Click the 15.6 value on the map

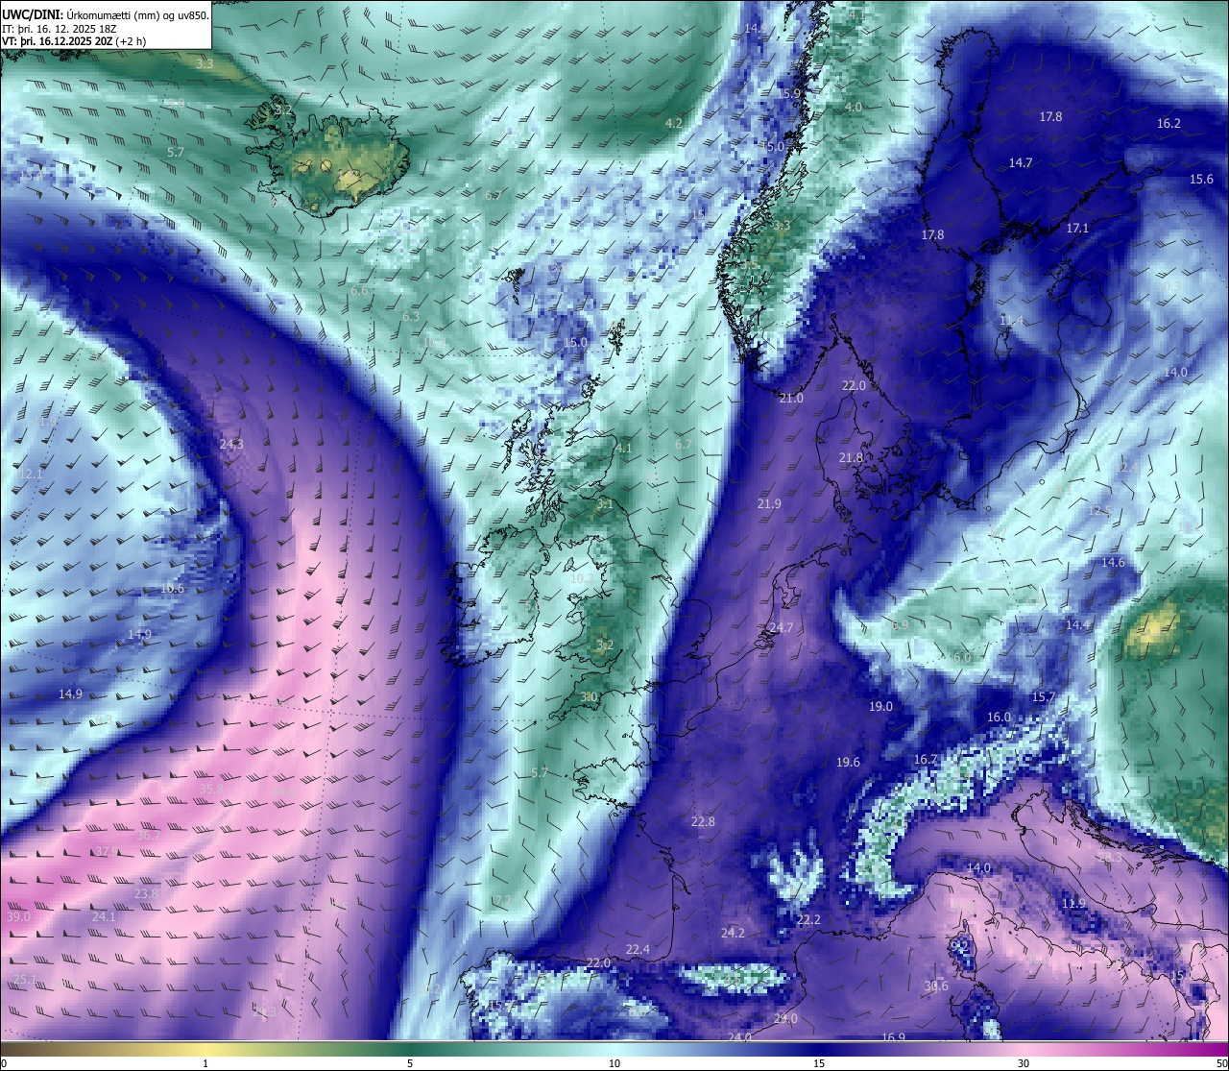pyautogui.click(x=1201, y=179)
